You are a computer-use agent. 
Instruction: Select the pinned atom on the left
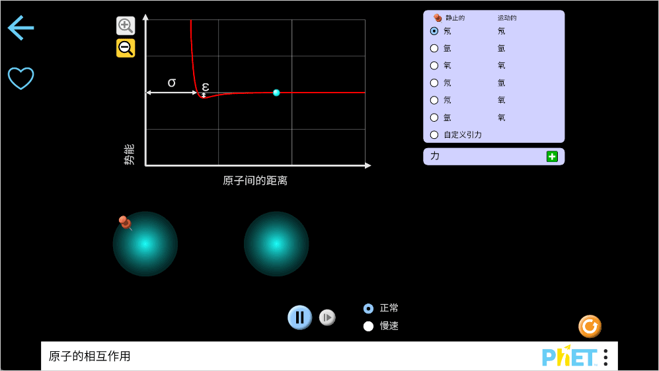[x=145, y=244]
